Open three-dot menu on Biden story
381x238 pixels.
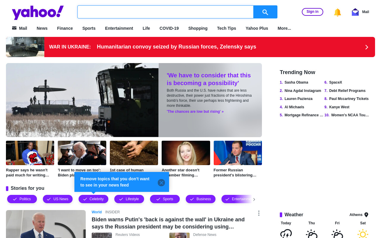coord(259,213)
